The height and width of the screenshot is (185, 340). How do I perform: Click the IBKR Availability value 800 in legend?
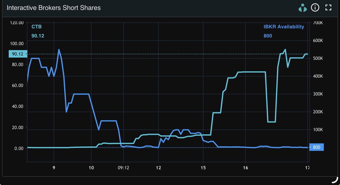tap(268, 36)
